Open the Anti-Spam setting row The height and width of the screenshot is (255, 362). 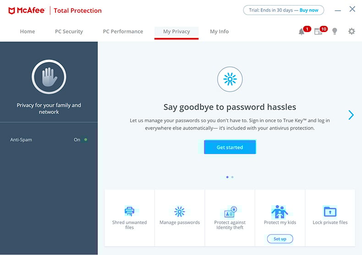[49, 140]
